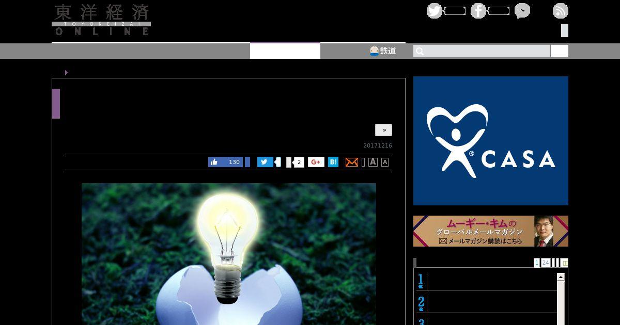Open the light bulb in eggshell article image

229,254
